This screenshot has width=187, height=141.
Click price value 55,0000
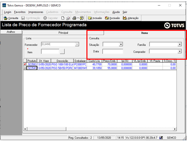coord(109,68)
